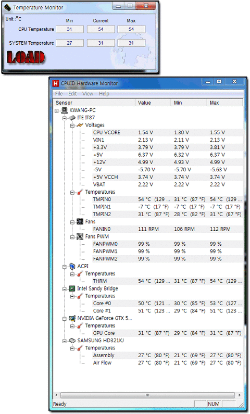Image resolution: width=250 pixels, height=414 pixels.
Task: Click the Value column header
Action: 153,103
